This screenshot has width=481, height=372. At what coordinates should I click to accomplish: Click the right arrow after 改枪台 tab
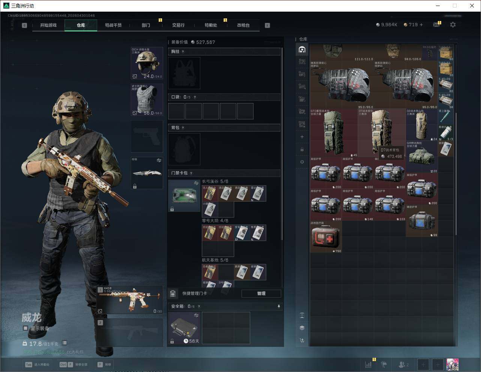coord(268,25)
